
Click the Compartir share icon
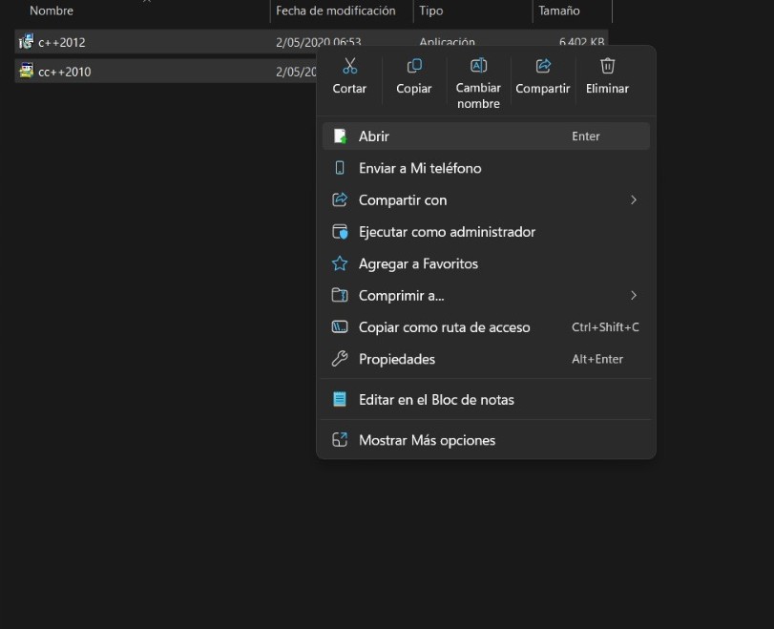(x=543, y=66)
